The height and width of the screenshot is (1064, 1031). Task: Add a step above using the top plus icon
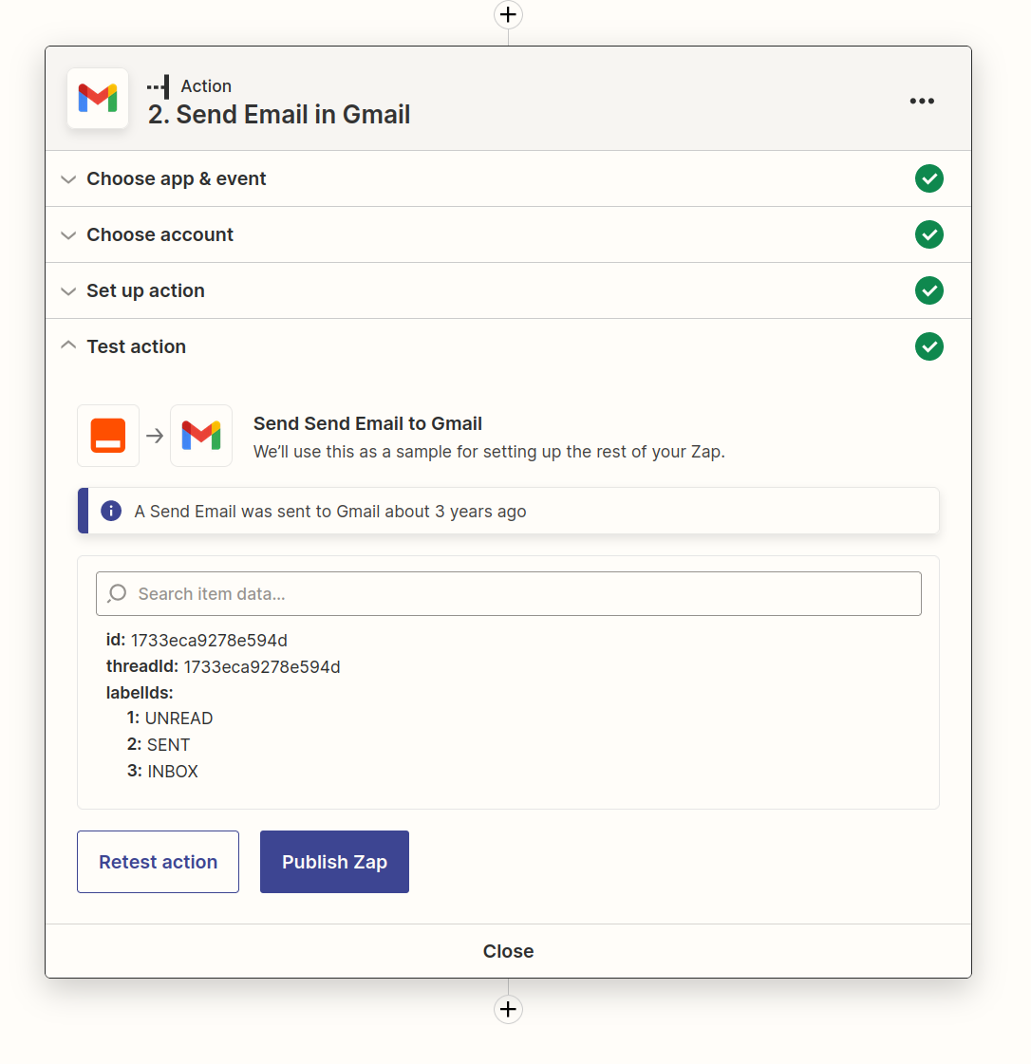(x=509, y=14)
